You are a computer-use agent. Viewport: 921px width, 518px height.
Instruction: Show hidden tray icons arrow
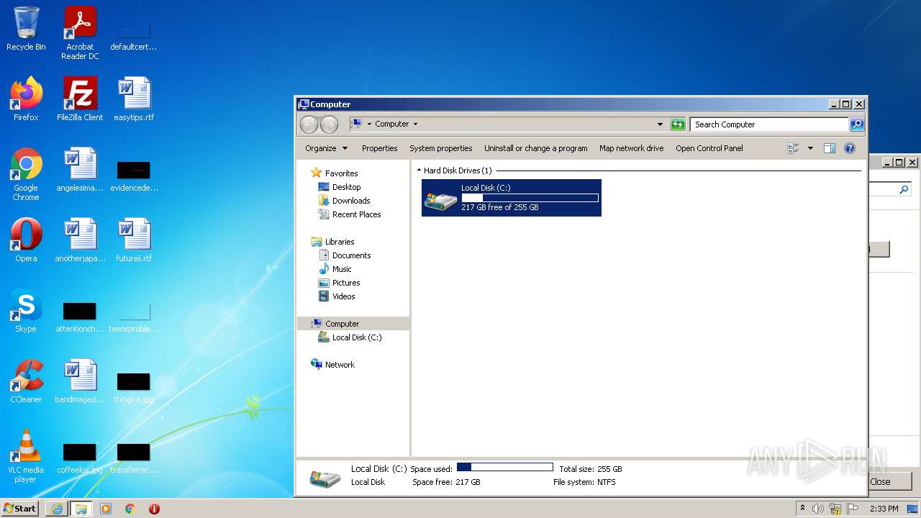coord(802,509)
